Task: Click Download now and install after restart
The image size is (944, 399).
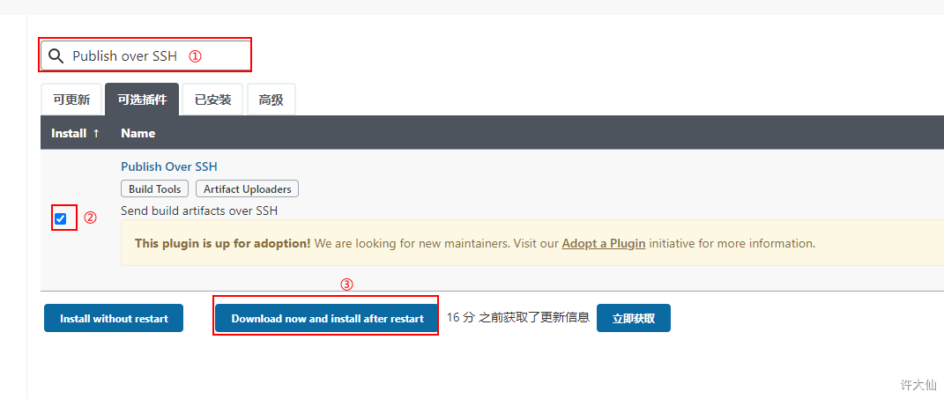Action: [x=328, y=318]
